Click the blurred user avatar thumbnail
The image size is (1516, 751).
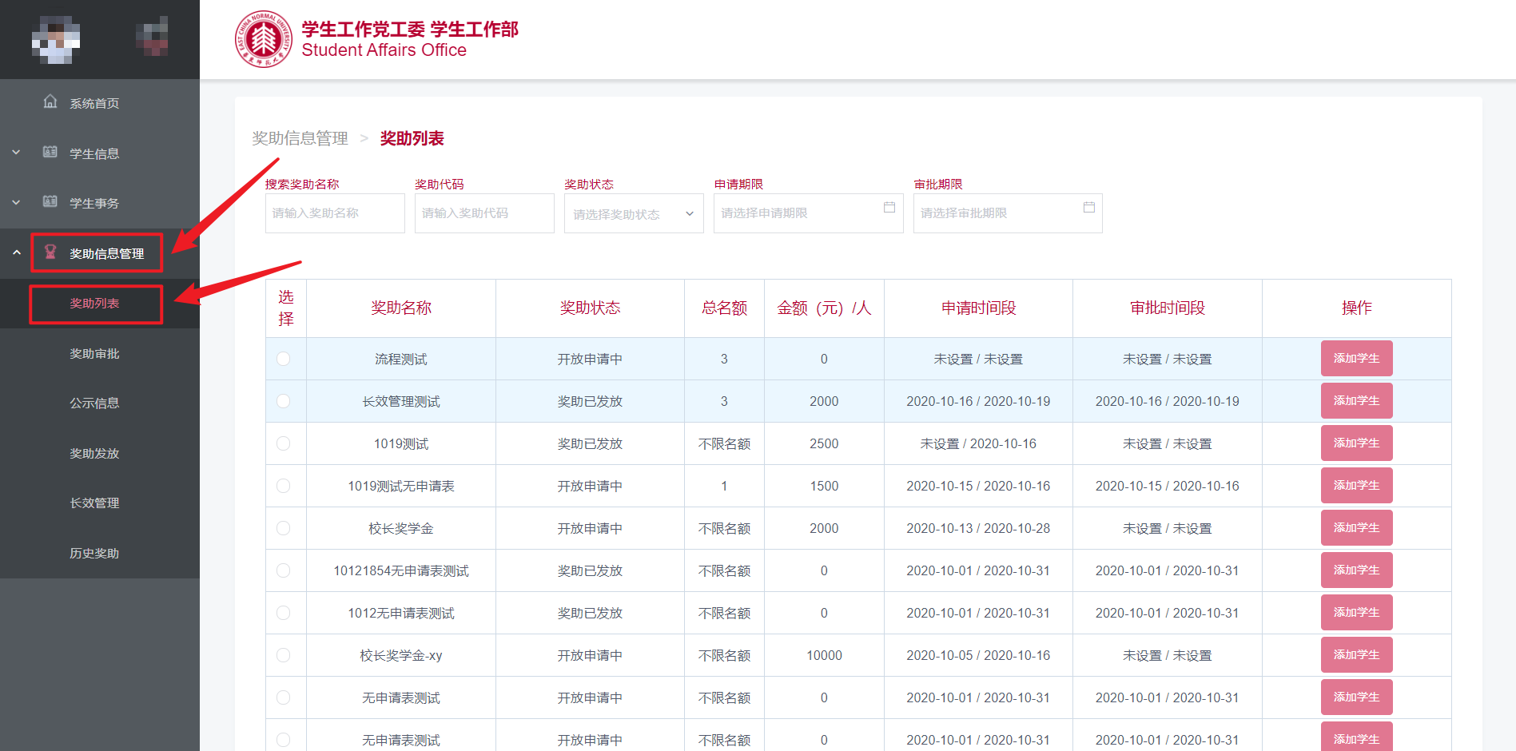coord(55,39)
